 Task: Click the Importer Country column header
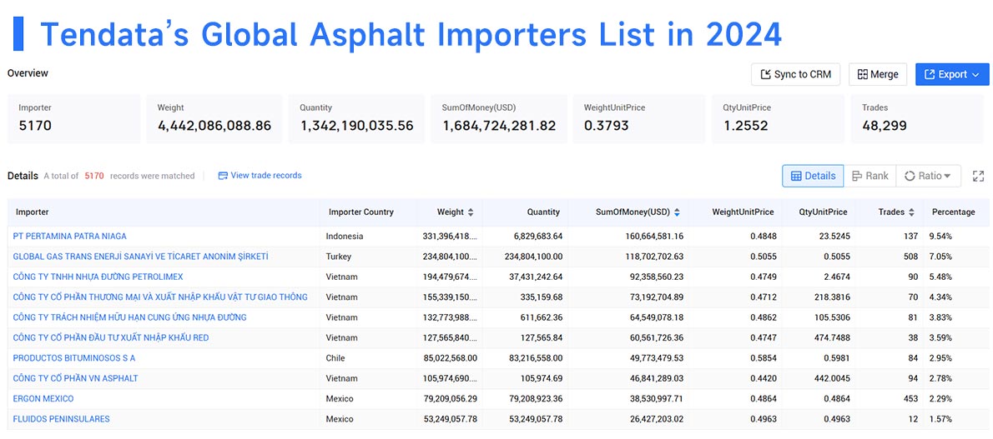pos(361,212)
